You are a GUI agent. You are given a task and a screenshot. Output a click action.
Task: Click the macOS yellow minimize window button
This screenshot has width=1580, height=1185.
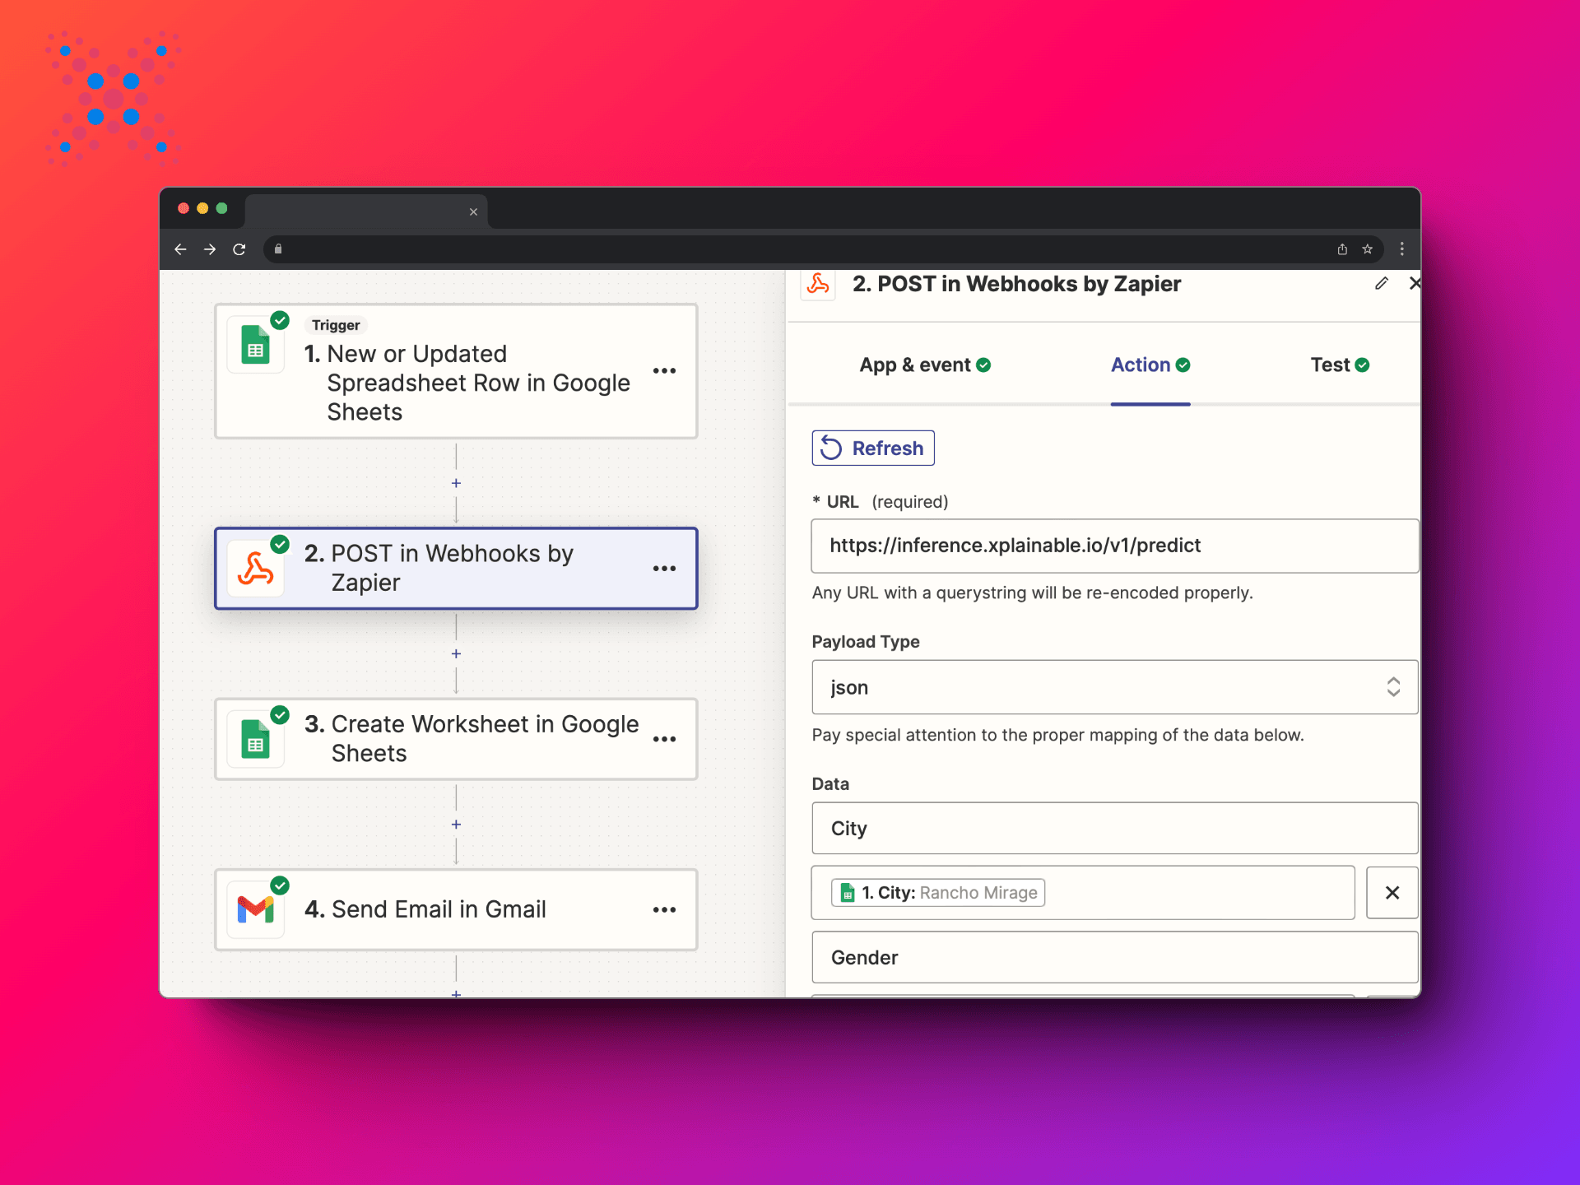click(202, 208)
